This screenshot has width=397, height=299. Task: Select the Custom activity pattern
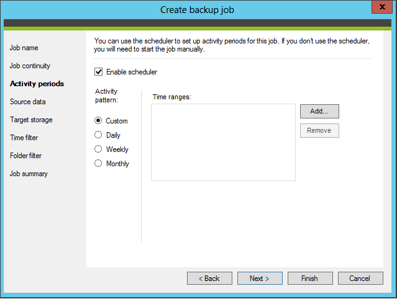(98, 120)
